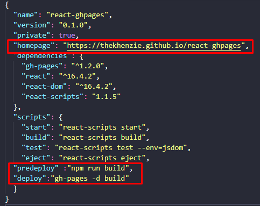Click the "private" key
Screen dimensions: 260x206
click(32, 35)
